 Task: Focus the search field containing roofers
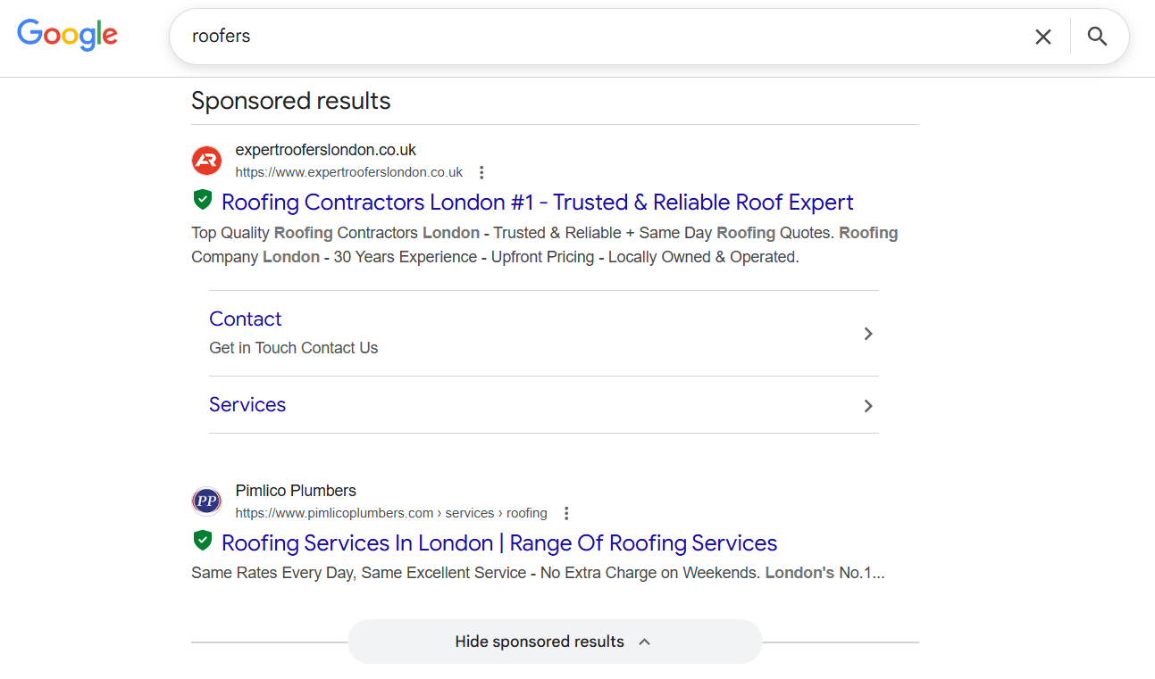(598, 37)
